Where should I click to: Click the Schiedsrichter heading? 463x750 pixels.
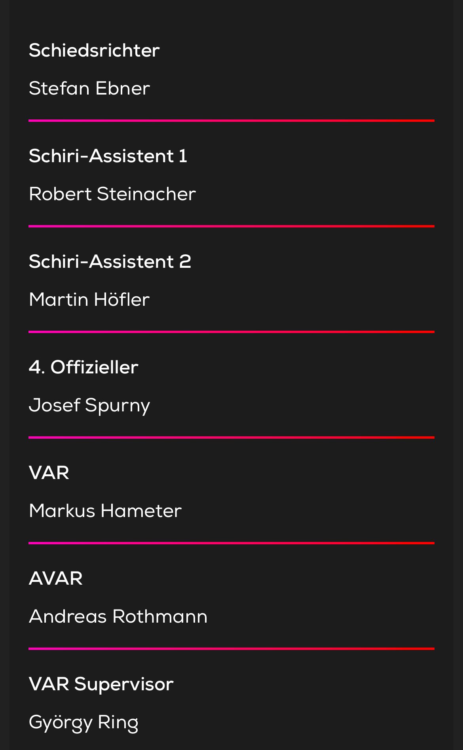coord(94,51)
